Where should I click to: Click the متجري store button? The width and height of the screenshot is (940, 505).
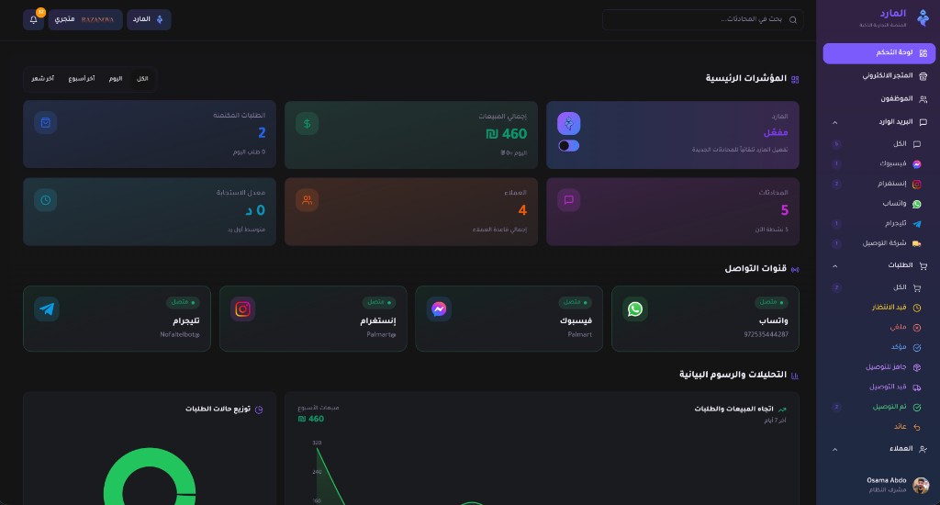[x=85, y=20]
